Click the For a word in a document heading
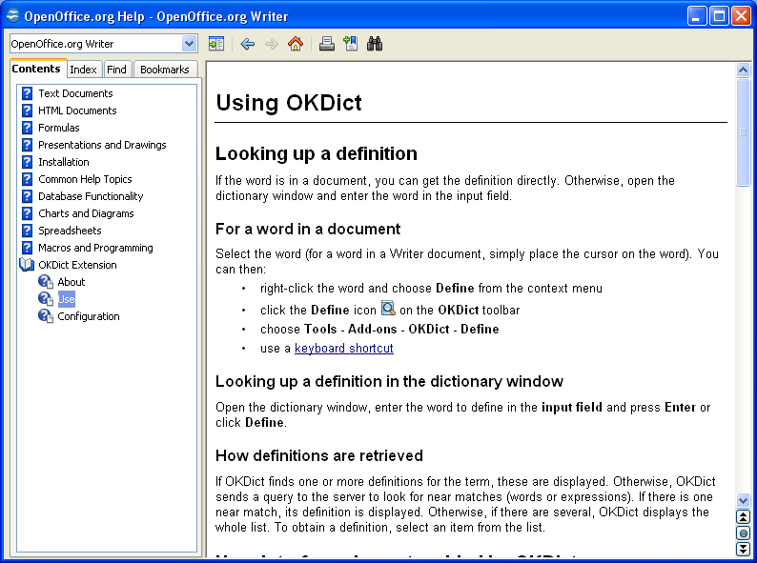This screenshot has width=757, height=563. click(x=308, y=229)
